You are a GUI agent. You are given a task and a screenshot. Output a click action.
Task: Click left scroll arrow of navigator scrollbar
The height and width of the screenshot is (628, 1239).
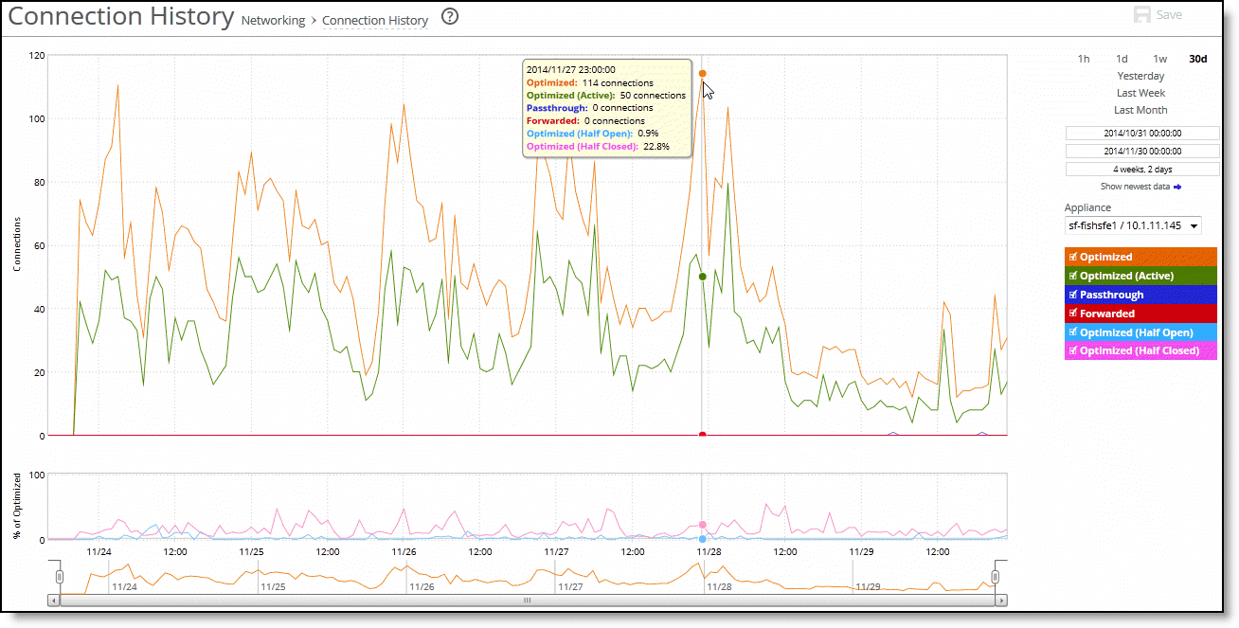pyautogui.click(x=54, y=601)
